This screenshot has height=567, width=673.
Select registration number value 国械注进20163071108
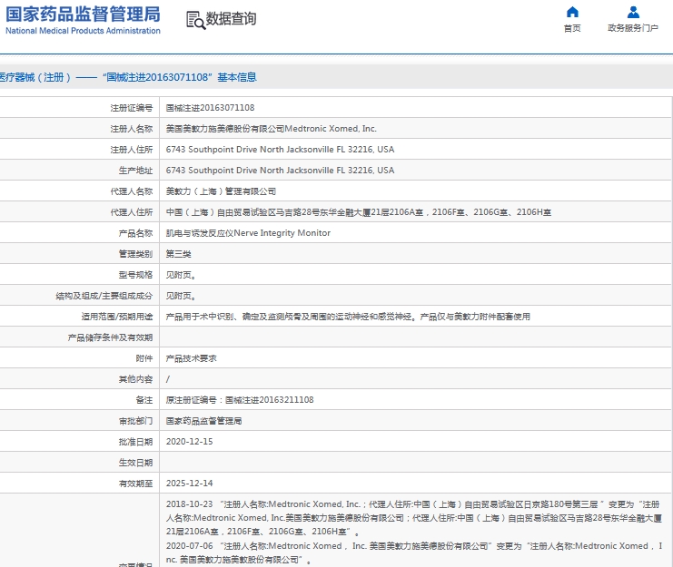pyautogui.click(x=211, y=108)
